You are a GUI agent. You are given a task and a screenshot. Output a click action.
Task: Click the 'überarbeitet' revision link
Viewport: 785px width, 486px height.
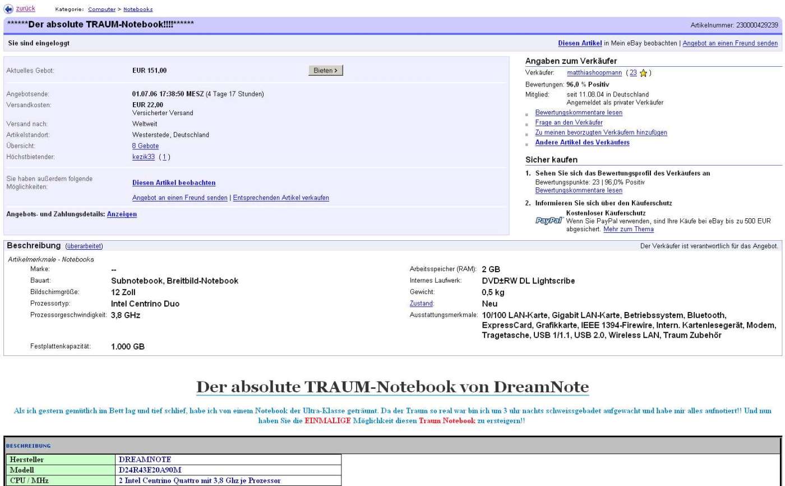pos(84,246)
